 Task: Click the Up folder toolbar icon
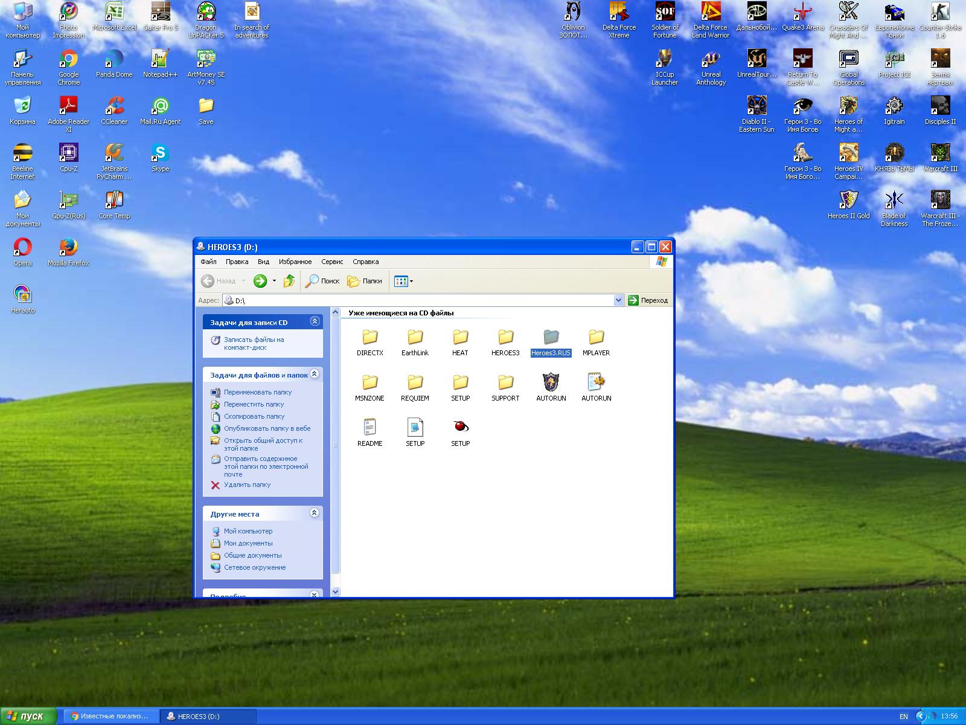click(289, 281)
